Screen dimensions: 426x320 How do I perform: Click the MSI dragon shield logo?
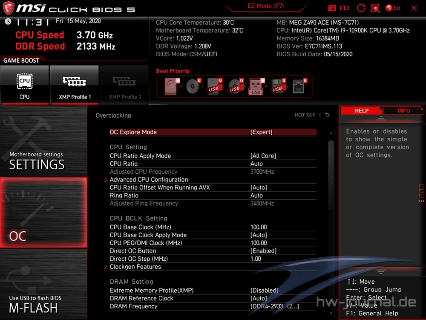[9, 8]
